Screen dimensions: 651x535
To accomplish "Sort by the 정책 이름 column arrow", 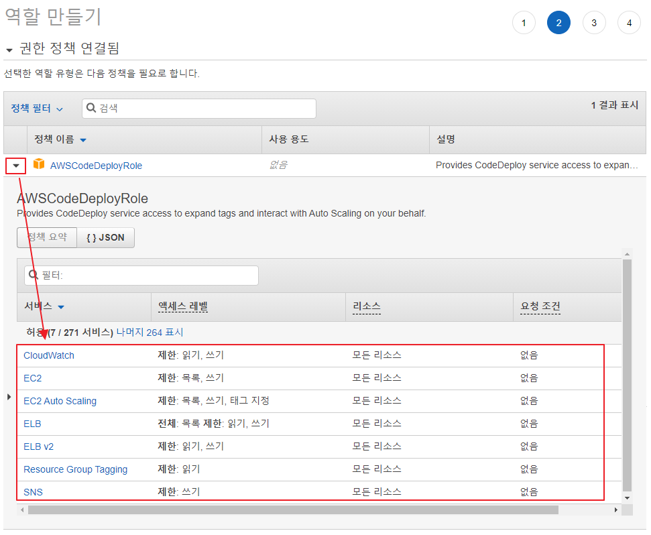I will coord(83,140).
